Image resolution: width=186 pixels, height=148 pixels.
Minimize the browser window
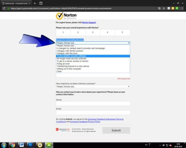click(x=173, y=3)
